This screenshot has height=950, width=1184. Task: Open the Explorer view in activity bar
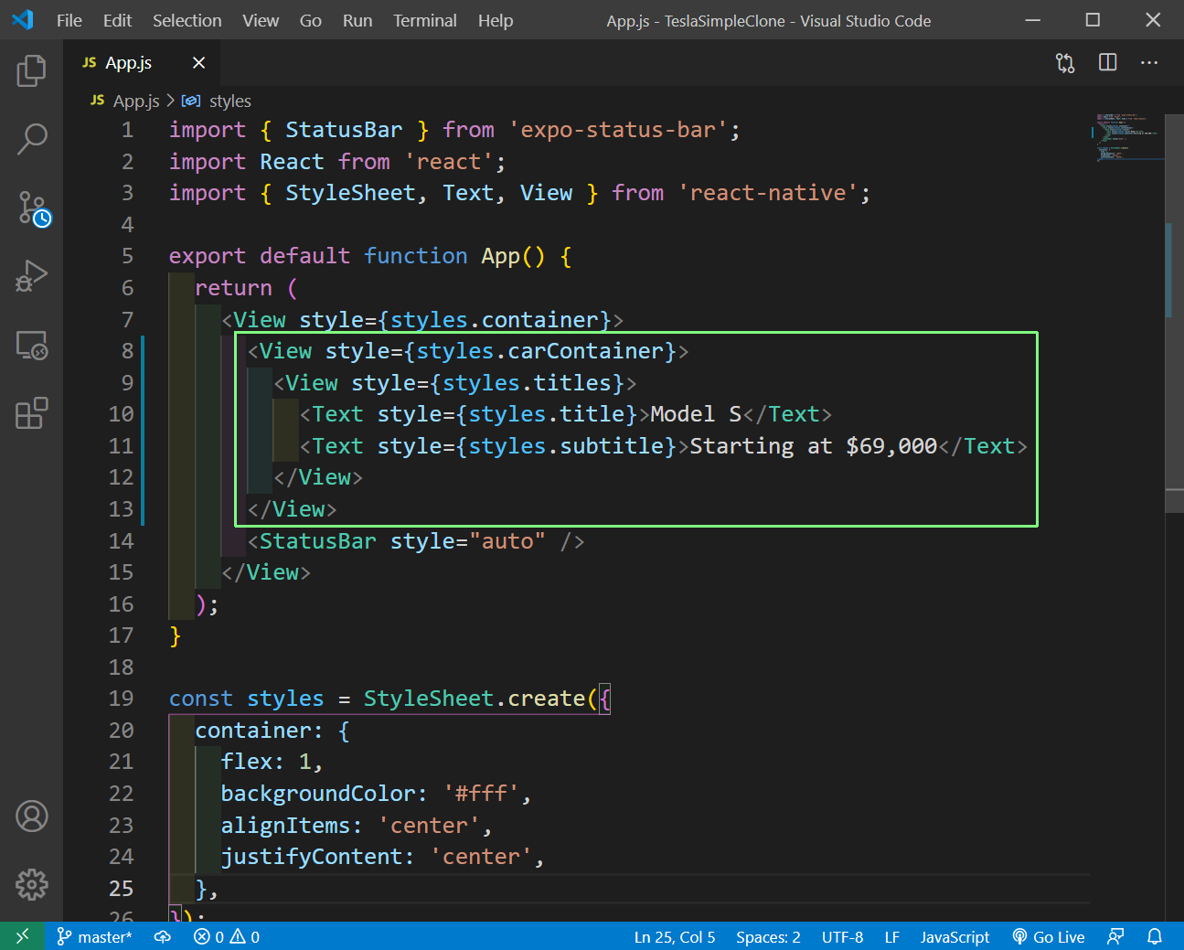click(31, 70)
